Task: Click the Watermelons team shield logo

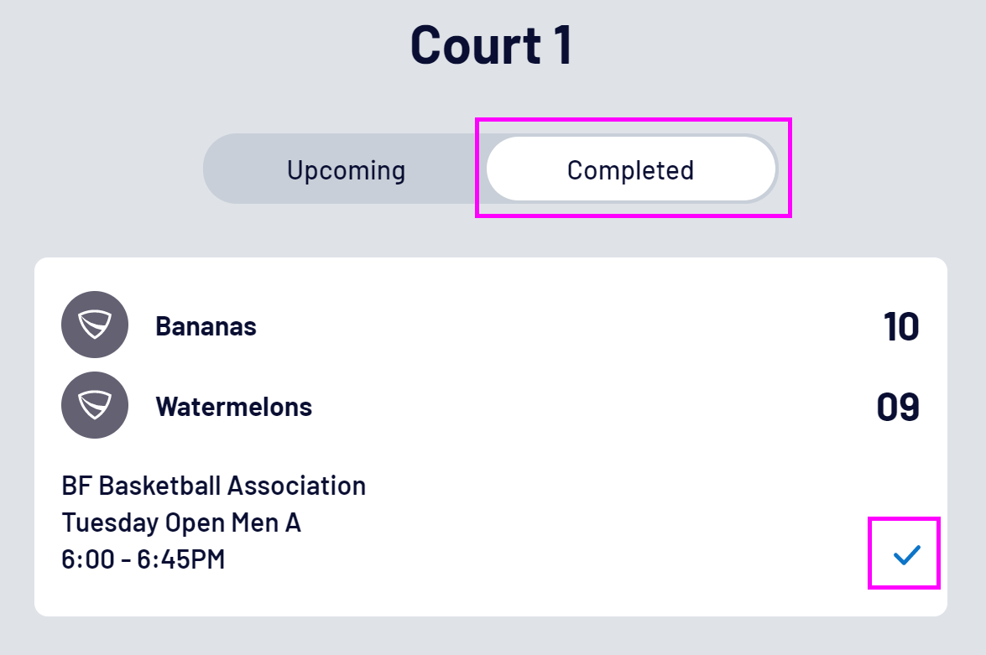Action: (95, 405)
